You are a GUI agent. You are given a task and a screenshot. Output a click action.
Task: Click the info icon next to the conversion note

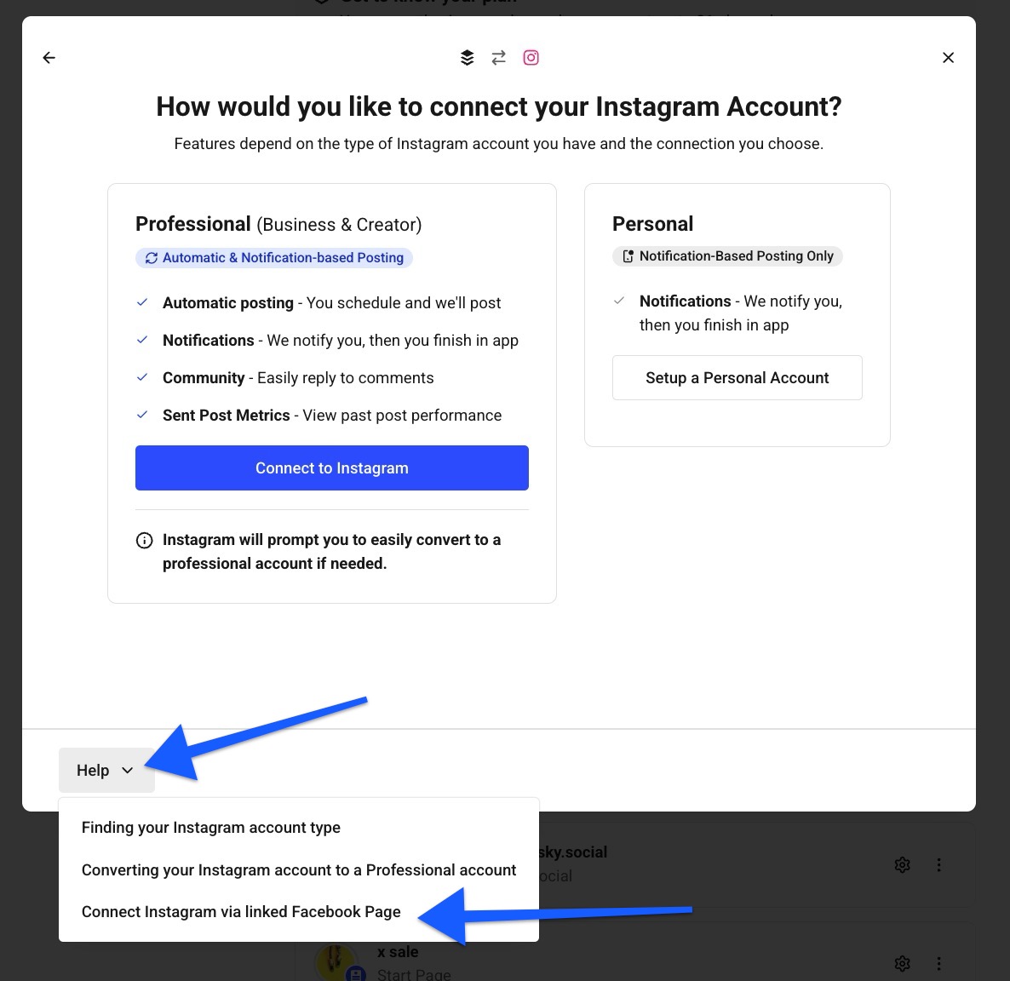click(144, 540)
